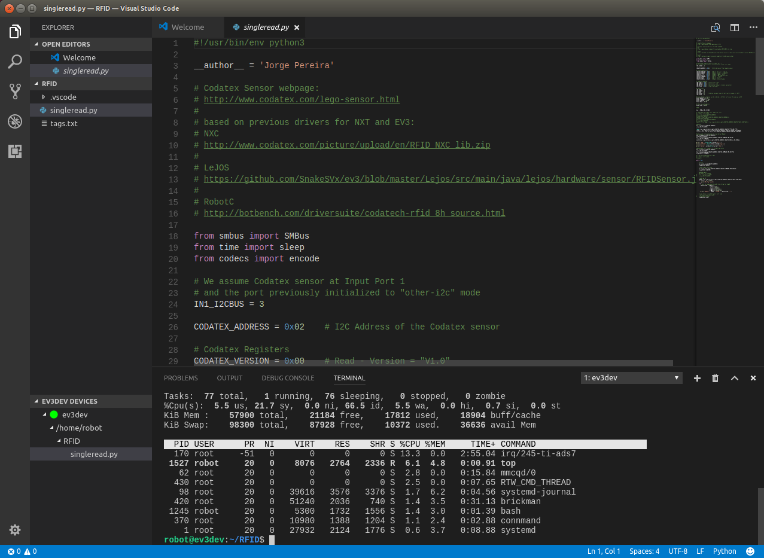Kill the terminal using the trash icon
The height and width of the screenshot is (558, 764).
[x=716, y=378]
